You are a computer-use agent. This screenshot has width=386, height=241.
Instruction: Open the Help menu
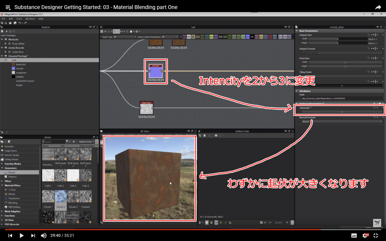coord(41,19)
